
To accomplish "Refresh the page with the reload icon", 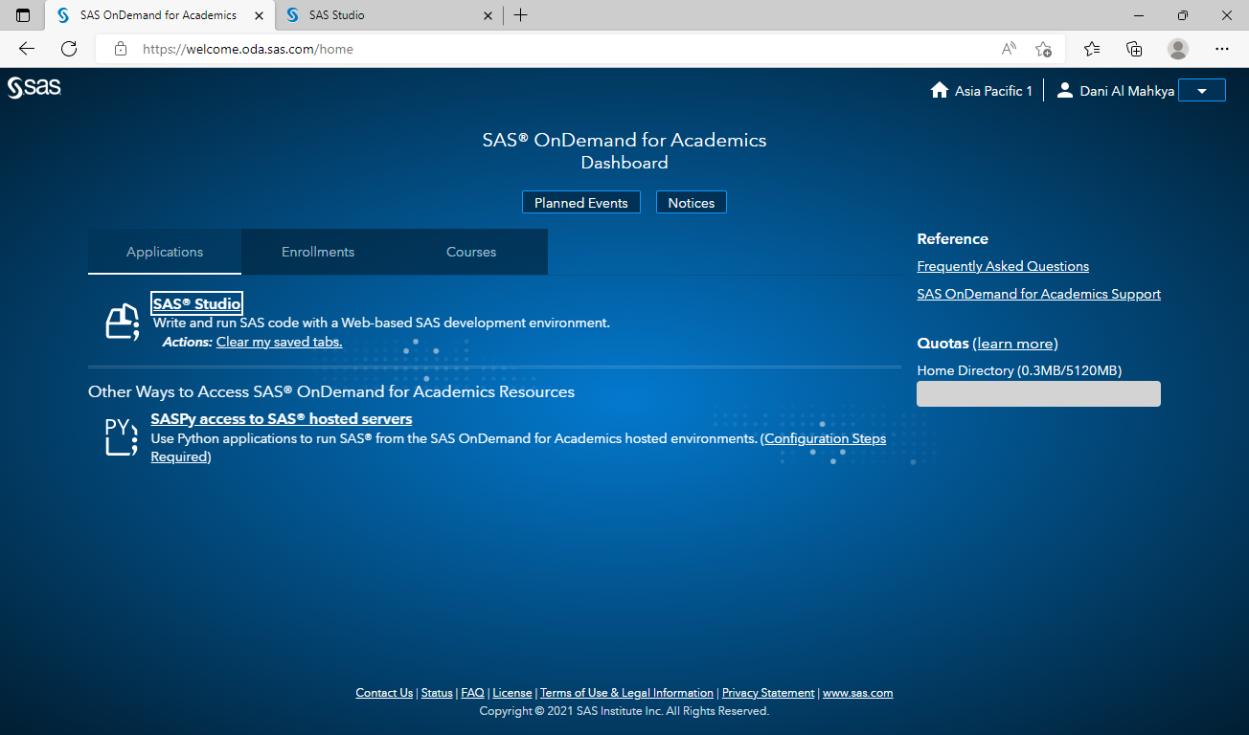I will tap(68, 49).
